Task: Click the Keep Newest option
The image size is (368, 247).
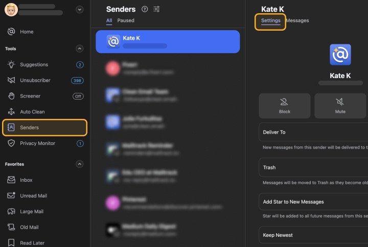Action: [313, 235]
